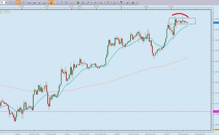Screen dimensions: 219x135
Task: Toggle the first orange-highlighted toolbar button
Action: pos(18,2)
